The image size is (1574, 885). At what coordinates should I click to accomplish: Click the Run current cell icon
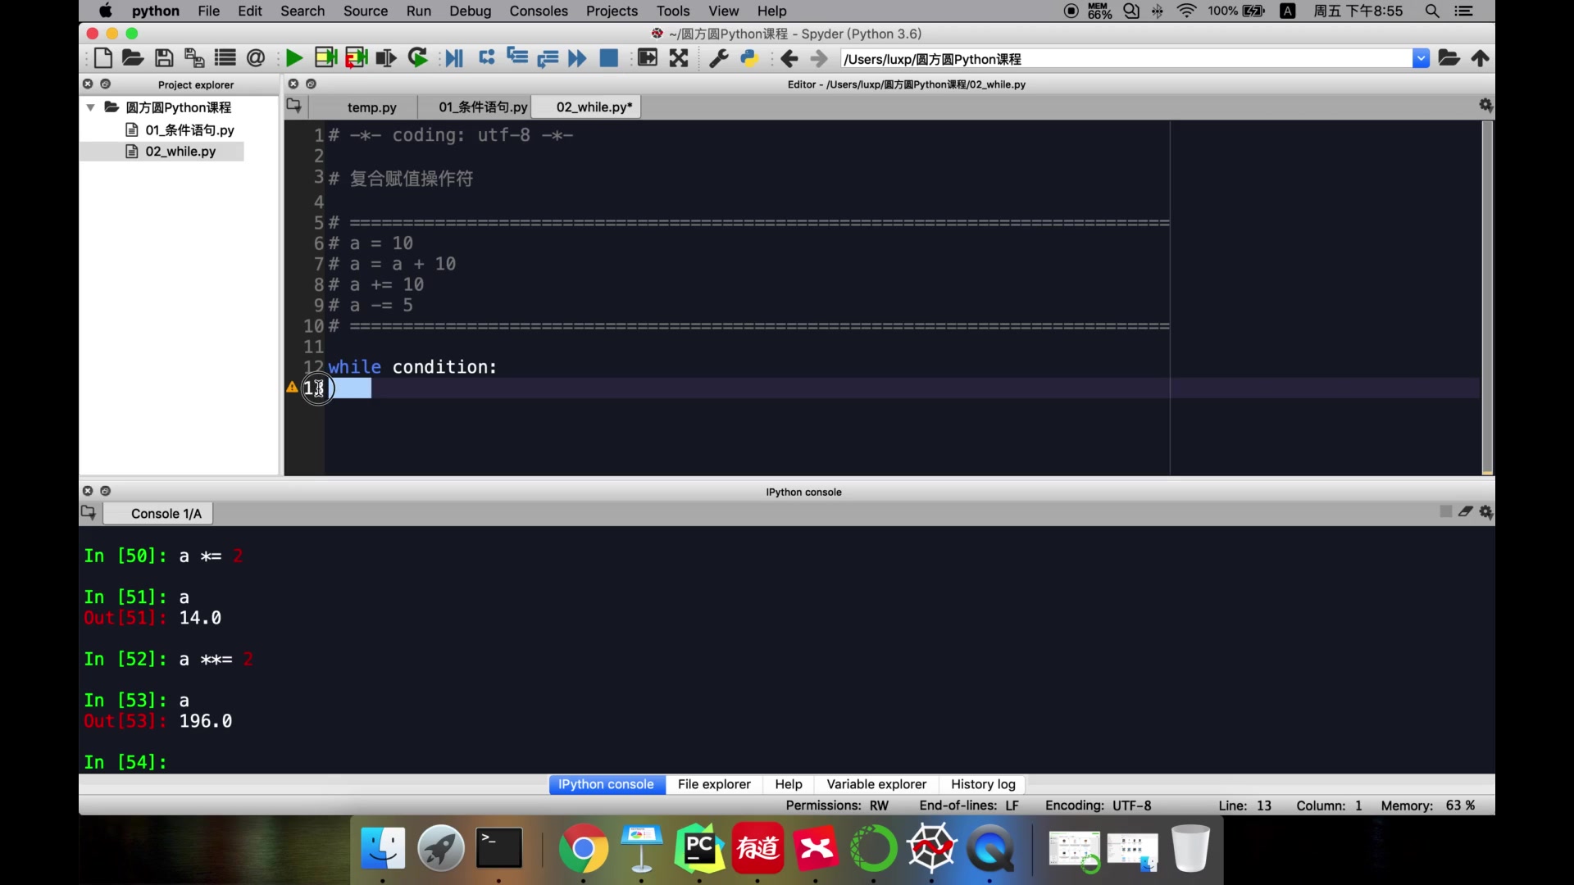325,58
